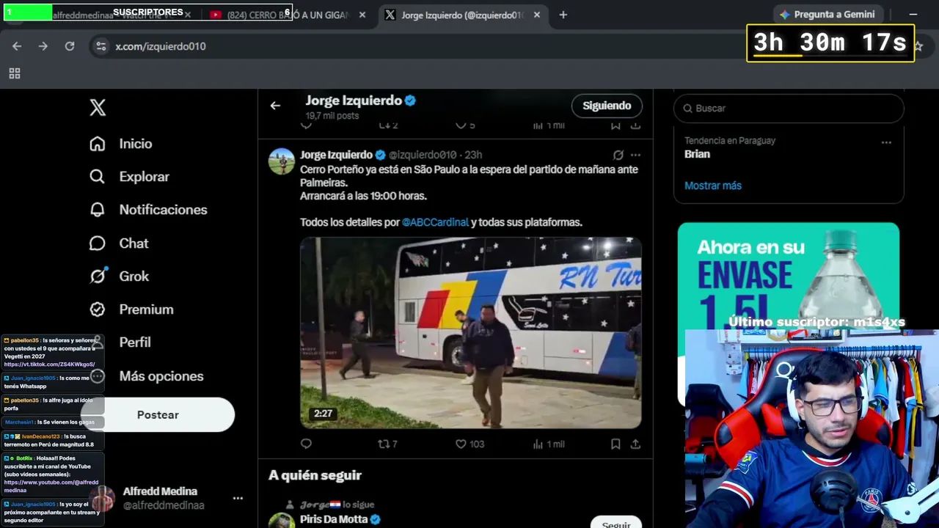Viewport: 939px width, 528px height.
Task: Bookmark the Cerro Porteño tweet
Action: tap(615, 444)
